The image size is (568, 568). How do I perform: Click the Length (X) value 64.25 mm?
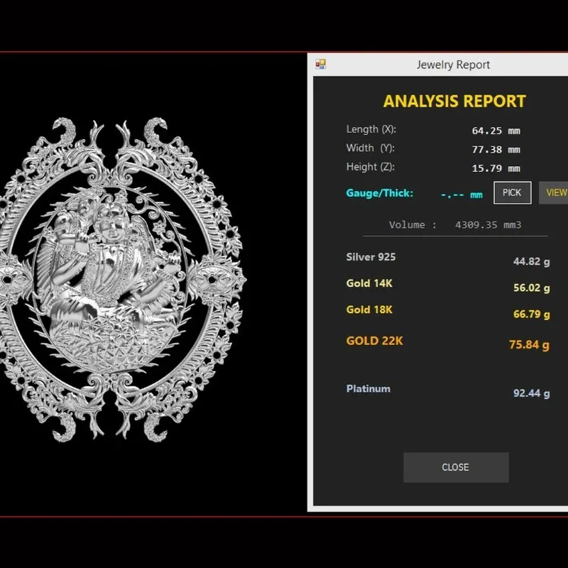[496, 131]
